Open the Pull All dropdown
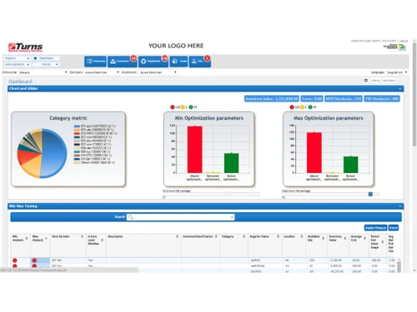The image size is (417, 312). pyautogui.click(x=45, y=65)
